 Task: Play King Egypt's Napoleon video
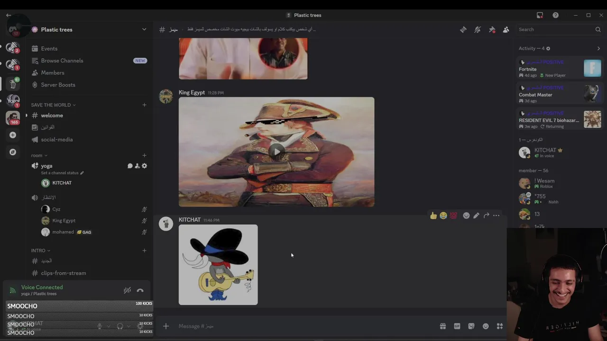point(276,152)
